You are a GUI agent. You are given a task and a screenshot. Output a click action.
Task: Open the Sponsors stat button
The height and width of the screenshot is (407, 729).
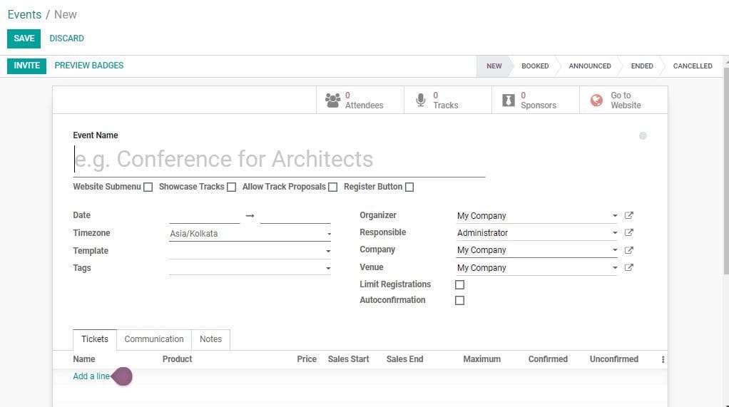(x=536, y=100)
